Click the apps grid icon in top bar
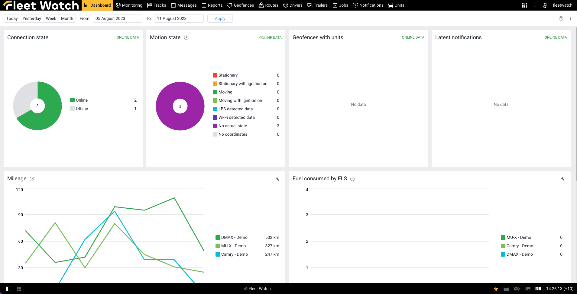The width and height of the screenshot is (577, 294). [524, 5]
